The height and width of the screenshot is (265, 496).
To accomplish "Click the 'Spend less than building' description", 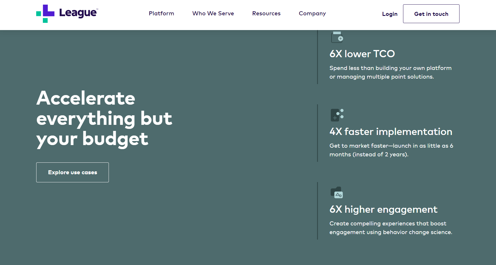I will tap(391, 72).
